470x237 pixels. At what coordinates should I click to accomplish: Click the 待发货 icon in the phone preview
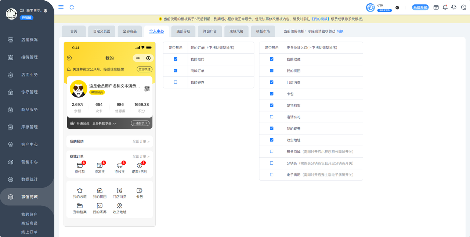coord(100,166)
